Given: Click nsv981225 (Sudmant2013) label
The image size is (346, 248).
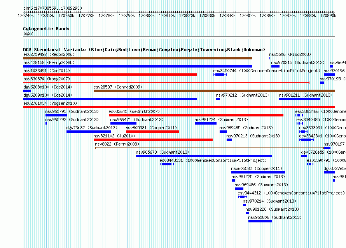Looking at the screenshot, I should coord(258,177).
